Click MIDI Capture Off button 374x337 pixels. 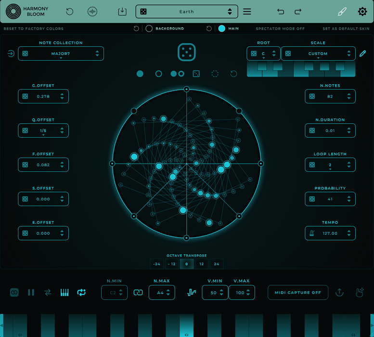point(298,292)
